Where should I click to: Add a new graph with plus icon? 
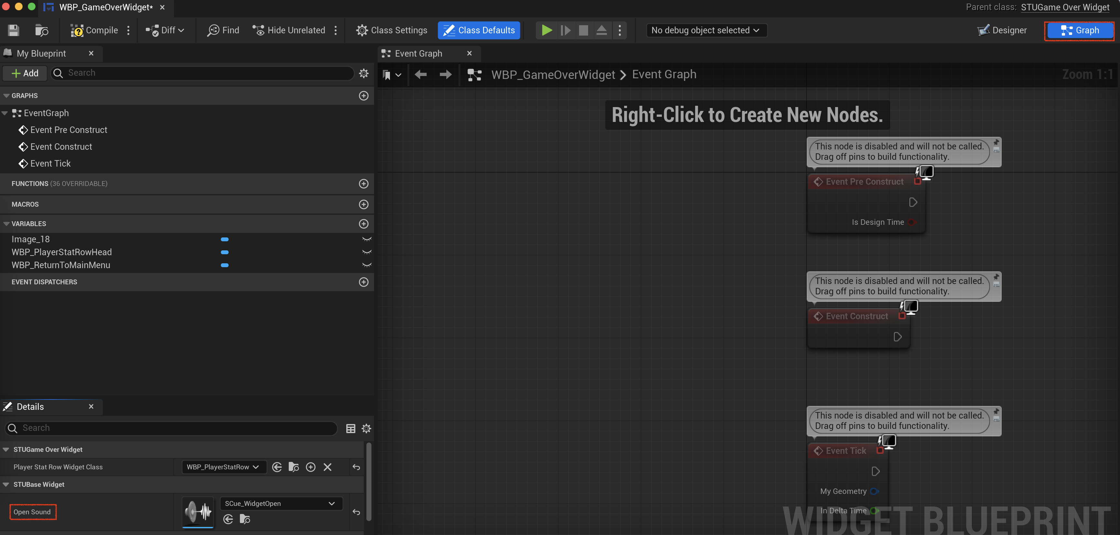point(364,96)
